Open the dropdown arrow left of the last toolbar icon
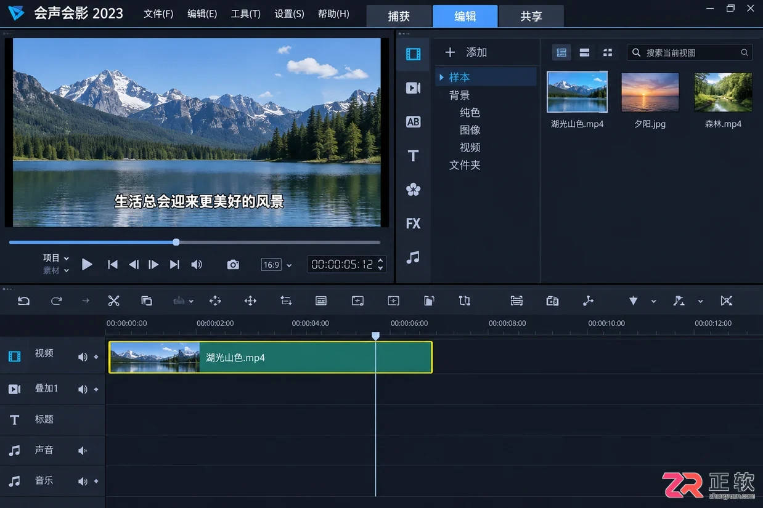 700,301
